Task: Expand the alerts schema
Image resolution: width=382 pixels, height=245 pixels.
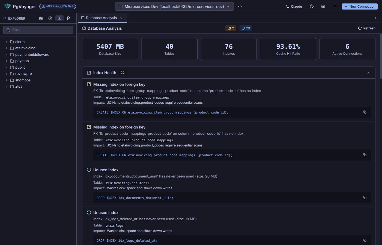Action: (x=7, y=42)
